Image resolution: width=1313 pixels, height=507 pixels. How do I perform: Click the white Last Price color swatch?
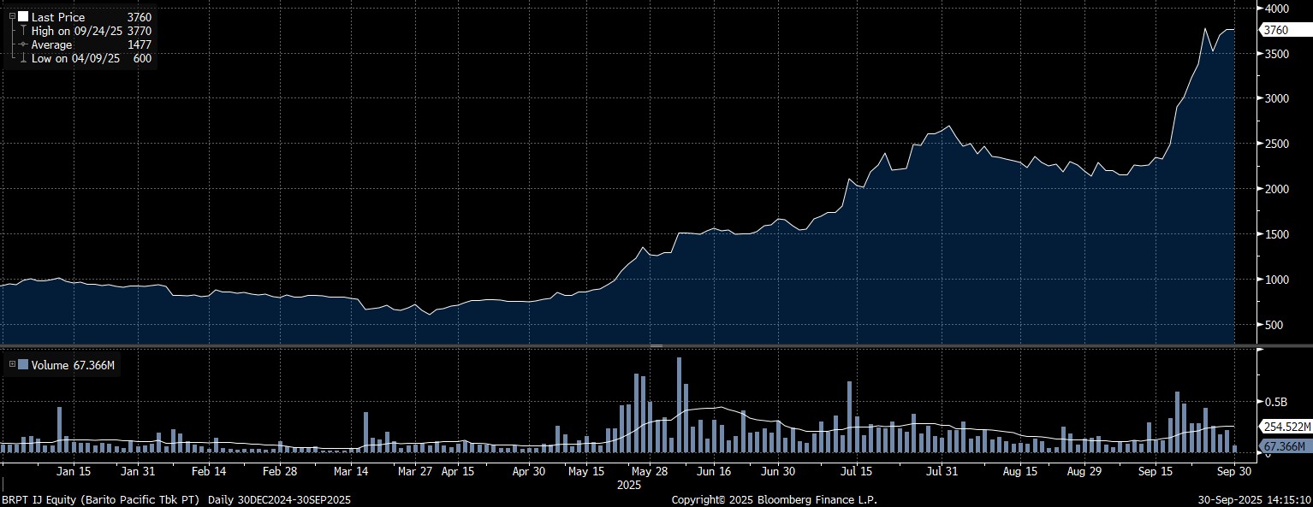coord(22,17)
